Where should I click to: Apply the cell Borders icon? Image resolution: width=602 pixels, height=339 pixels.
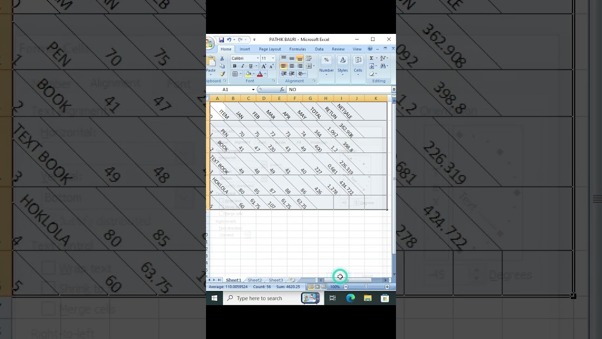tap(235, 74)
